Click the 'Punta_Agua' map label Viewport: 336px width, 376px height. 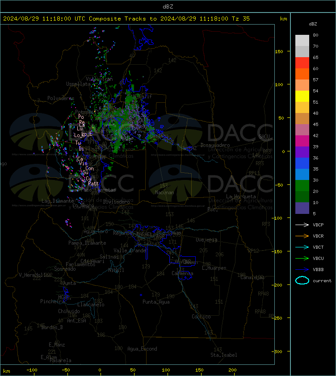[x=156, y=302]
